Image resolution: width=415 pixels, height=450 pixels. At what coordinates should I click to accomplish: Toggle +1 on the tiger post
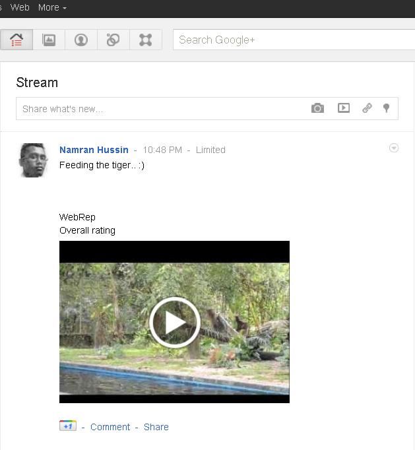[x=67, y=426]
